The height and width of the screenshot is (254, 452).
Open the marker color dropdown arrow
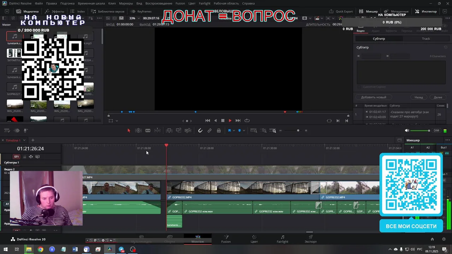tap(244, 131)
